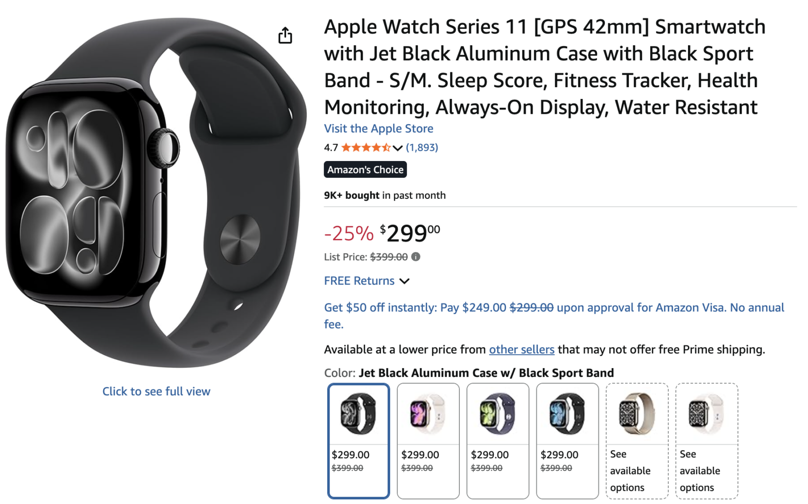Visit the Apple Store link
This screenshot has height=504, width=808.
378,128
